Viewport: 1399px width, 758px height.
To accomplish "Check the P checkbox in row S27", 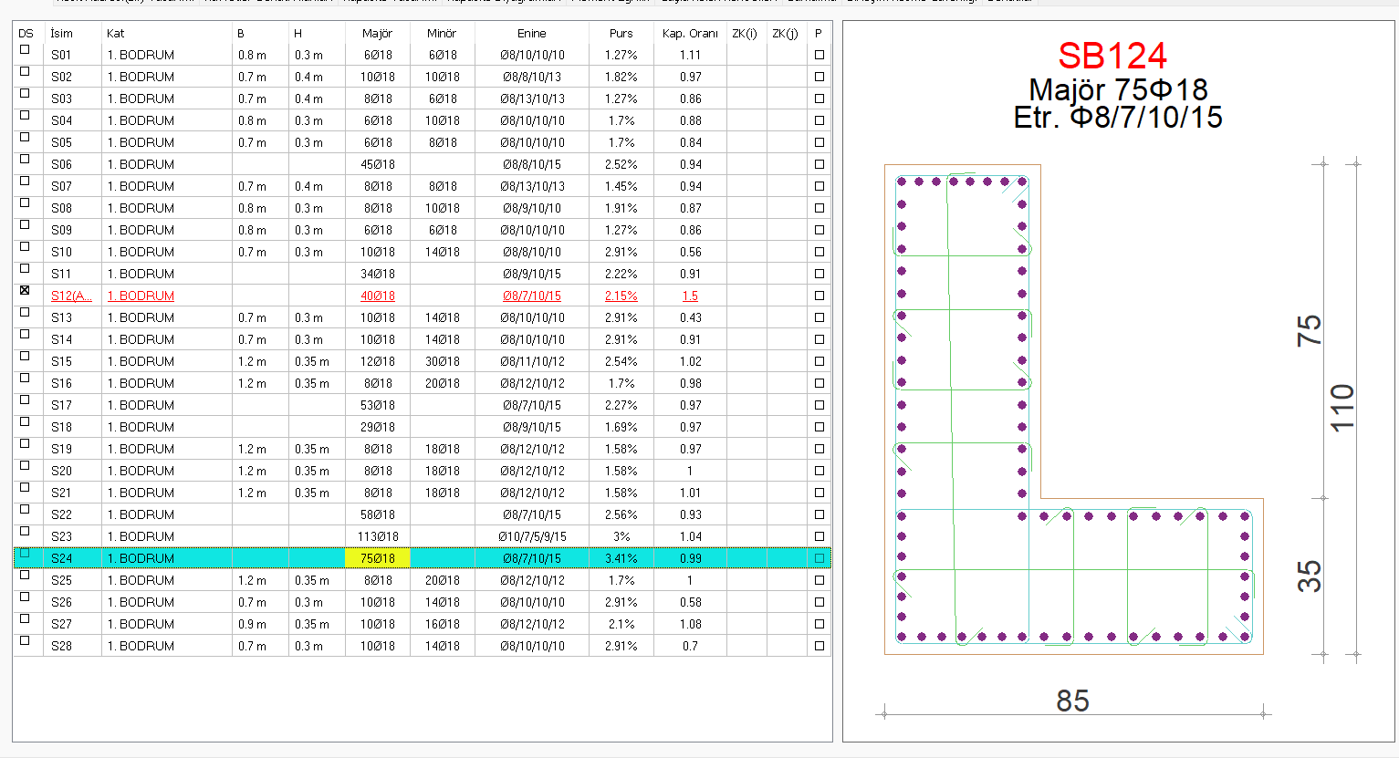I will point(820,624).
